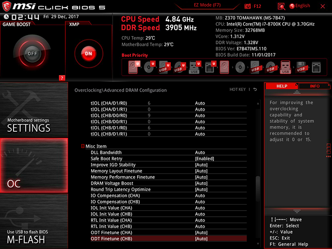The width and height of the screenshot is (332, 249).
Task: Toggle the XMP button currently ON
Action: coord(89,53)
